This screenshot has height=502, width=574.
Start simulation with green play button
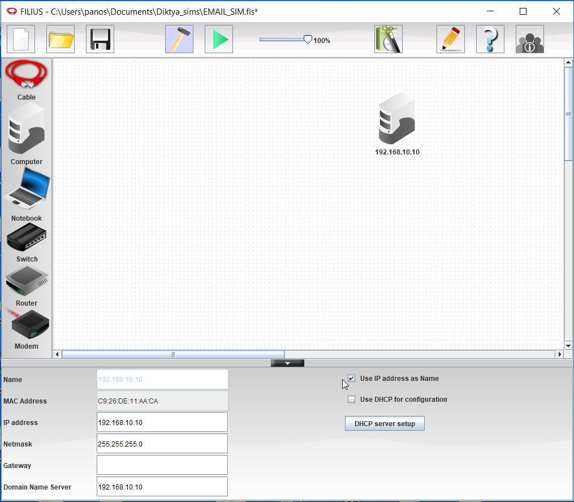(218, 39)
